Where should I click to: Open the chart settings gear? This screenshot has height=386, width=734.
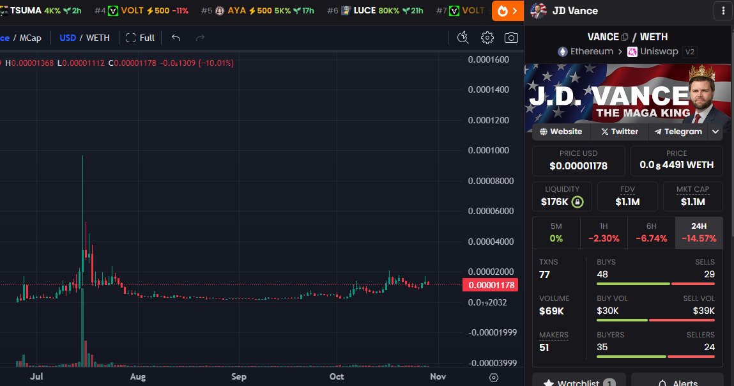[487, 38]
